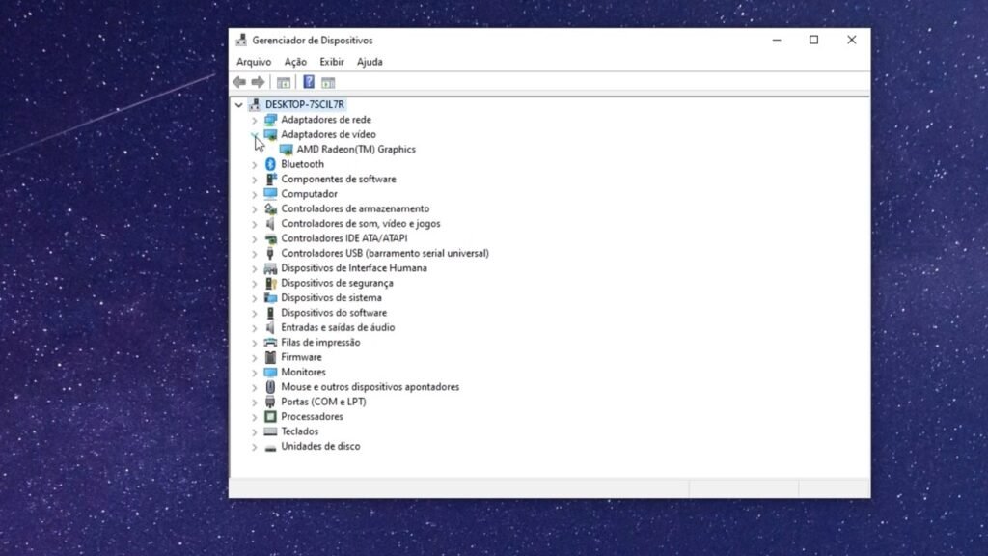This screenshot has height=556, width=988.
Task: Select the Entradas e saídas de áudio label
Action: pos(338,328)
